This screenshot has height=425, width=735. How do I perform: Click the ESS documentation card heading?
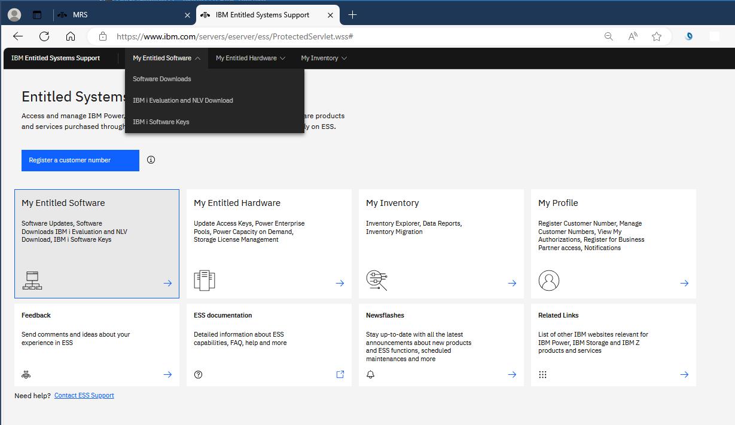(x=222, y=315)
